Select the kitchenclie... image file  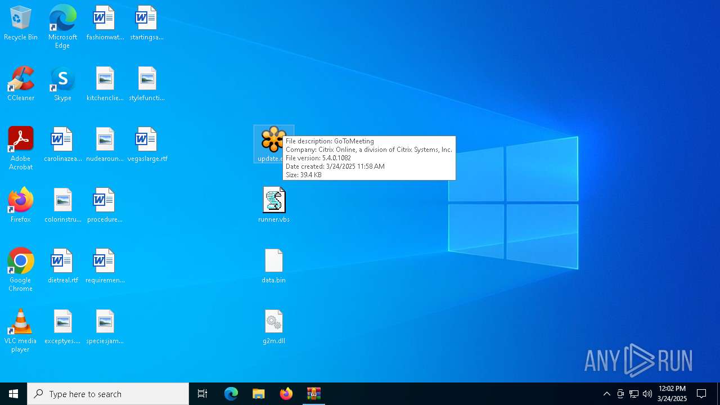105,84
